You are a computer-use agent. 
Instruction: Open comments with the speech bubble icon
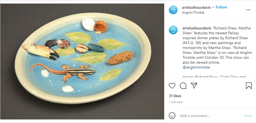pos(183,86)
